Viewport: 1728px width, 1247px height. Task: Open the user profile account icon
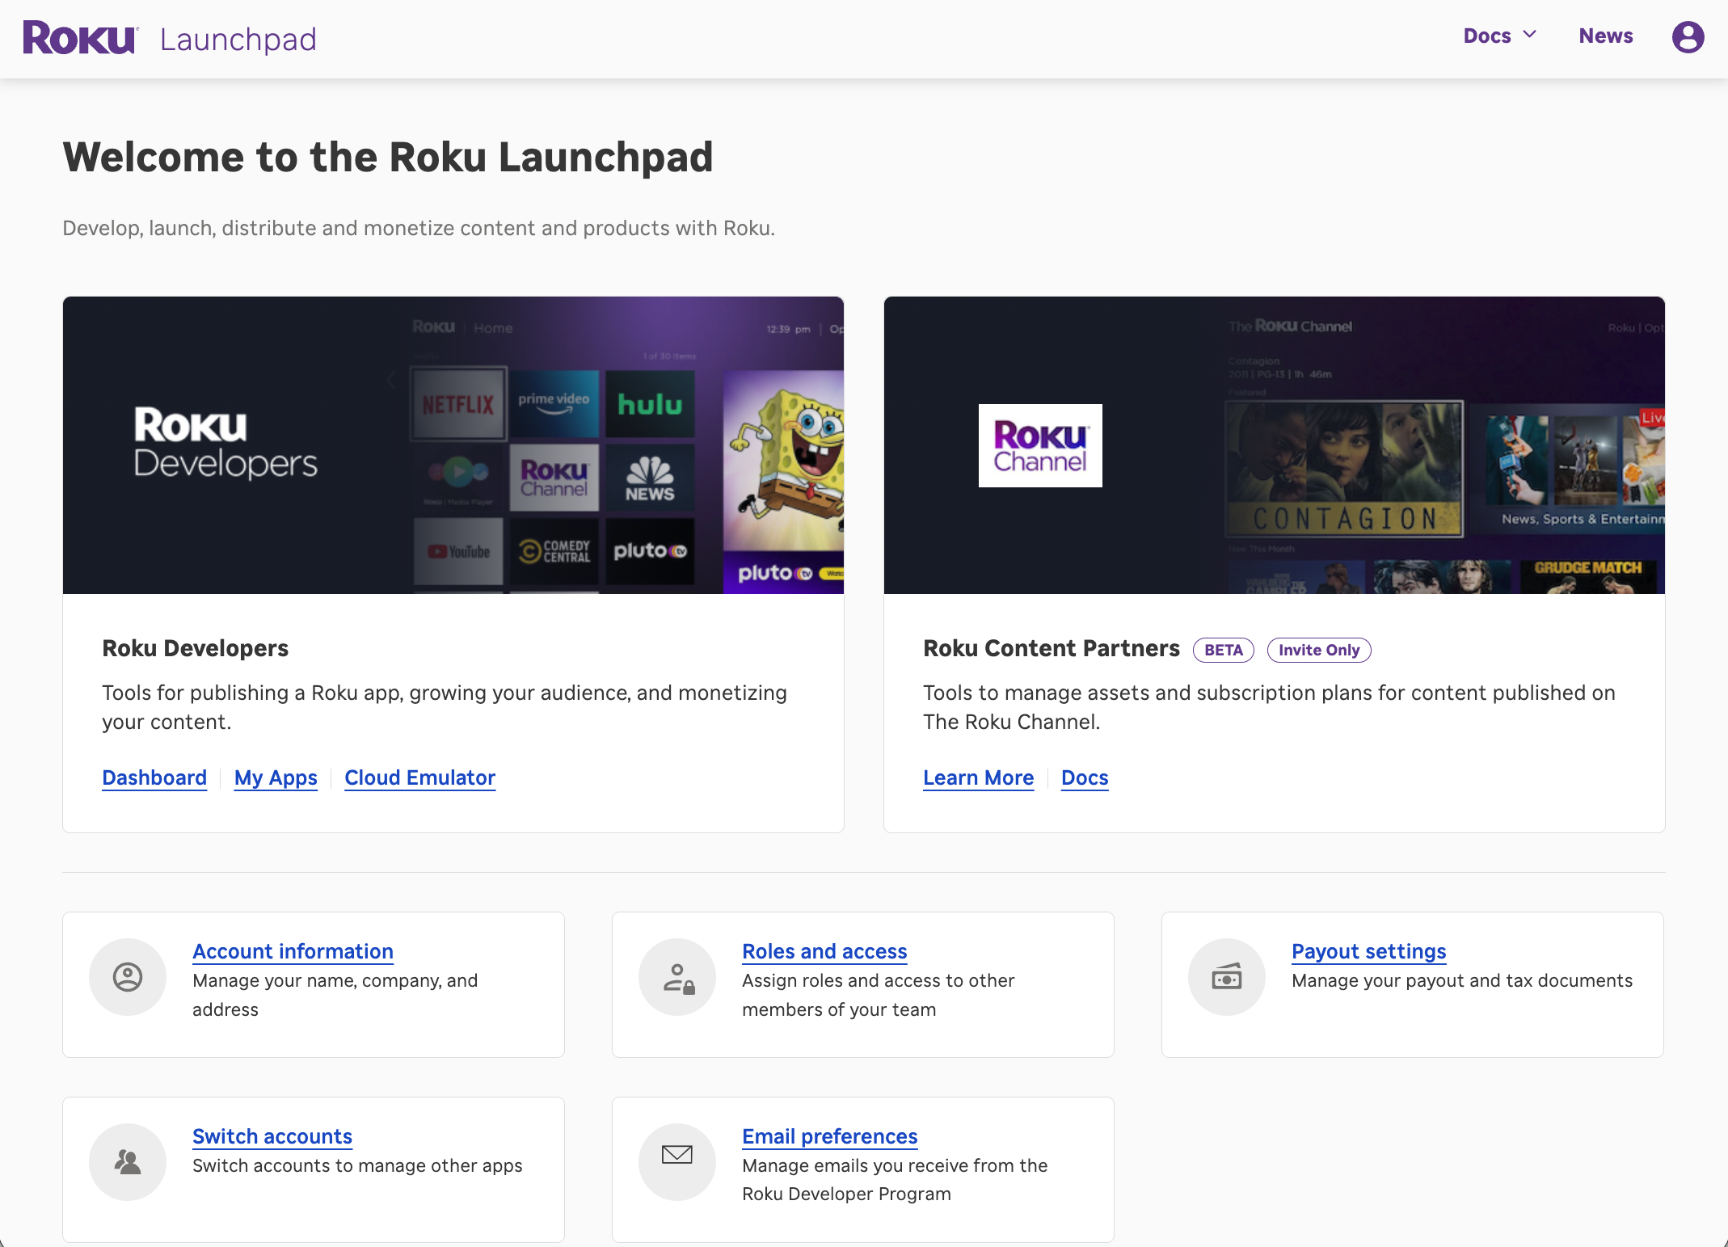pos(1688,37)
